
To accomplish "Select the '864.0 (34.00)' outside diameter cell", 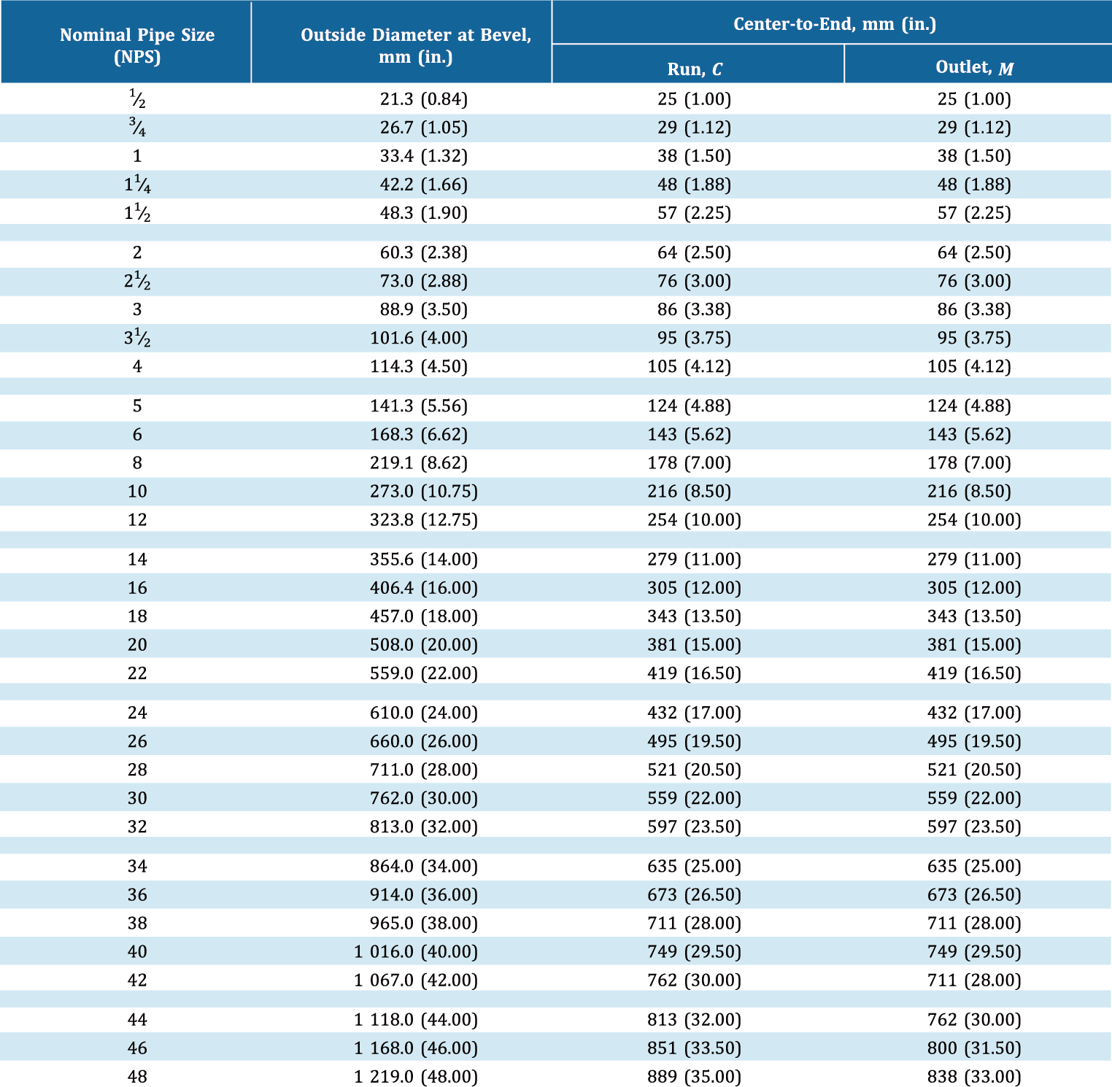I will pos(424,865).
